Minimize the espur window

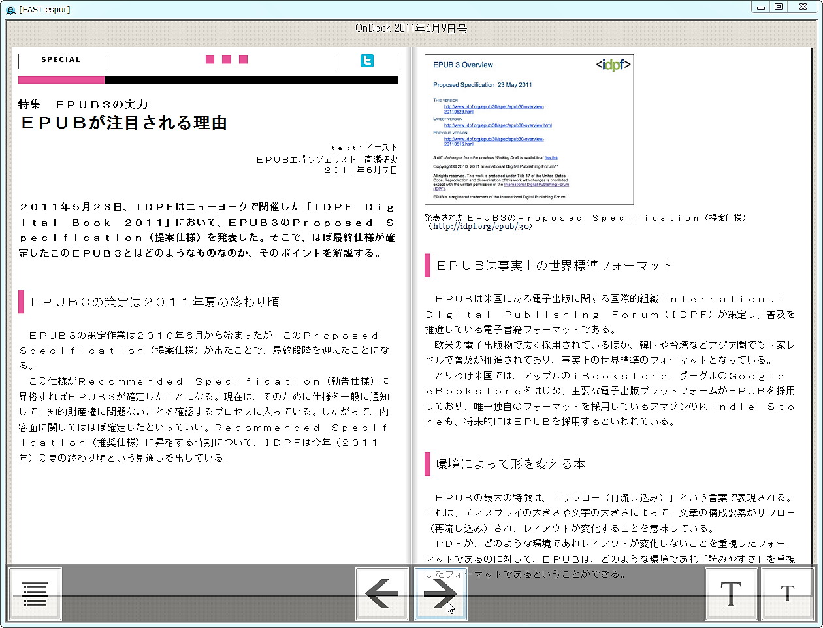pos(760,7)
